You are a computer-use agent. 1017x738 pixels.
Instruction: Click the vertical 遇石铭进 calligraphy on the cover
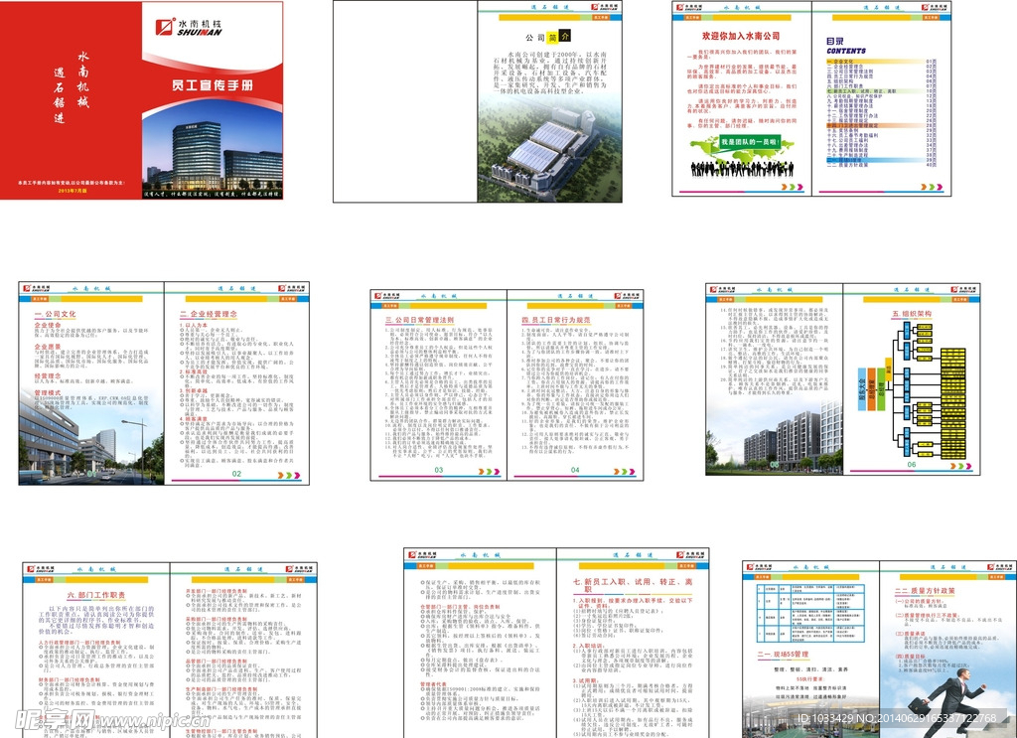pos(59,94)
